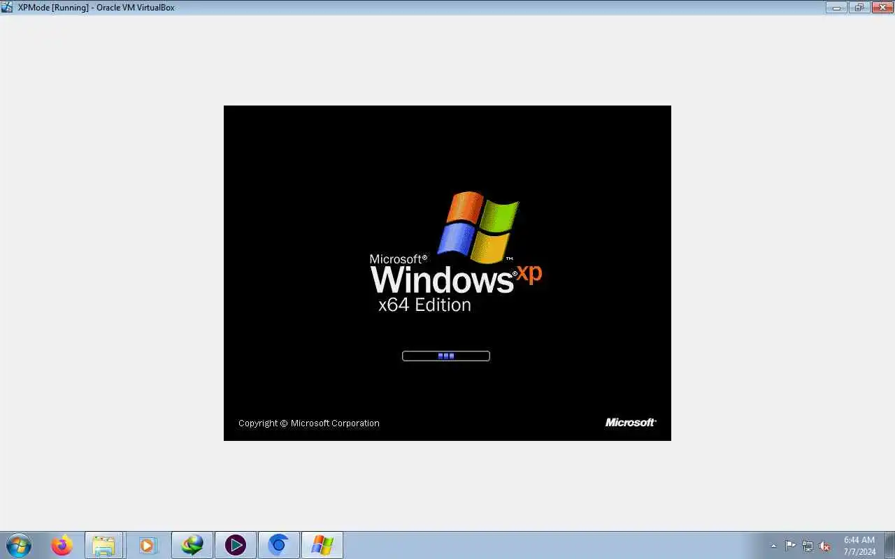This screenshot has width=895, height=559.
Task: Click the VirtualBox icon in the title bar
Action: click(x=7, y=7)
